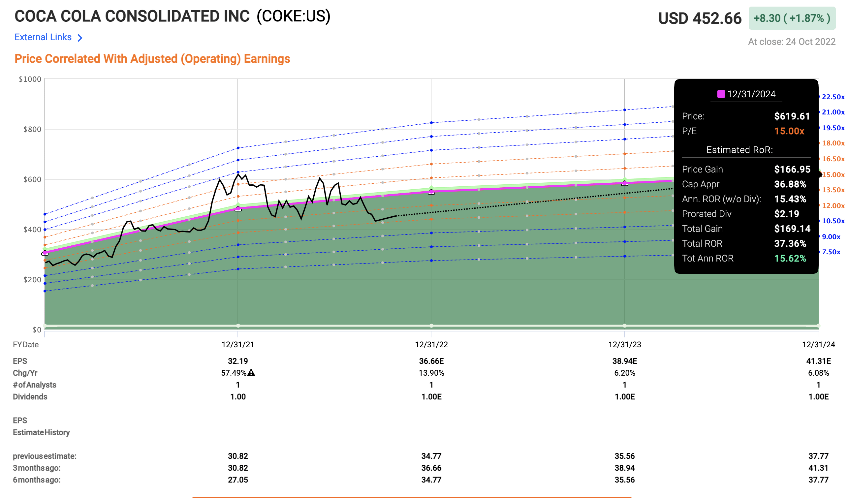Select the 7.50x P/E ratio label
This screenshot has height=498, width=849.
point(831,252)
